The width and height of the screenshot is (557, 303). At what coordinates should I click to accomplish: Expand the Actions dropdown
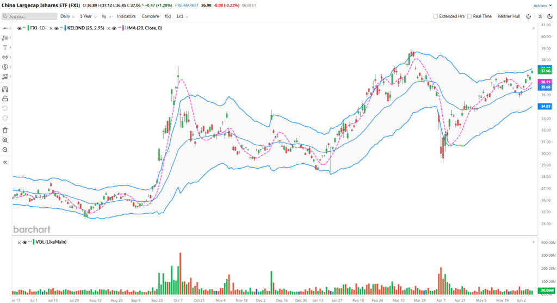542,5
